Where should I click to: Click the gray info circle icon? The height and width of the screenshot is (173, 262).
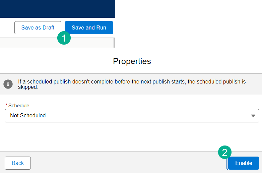click(x=8, y=84)
